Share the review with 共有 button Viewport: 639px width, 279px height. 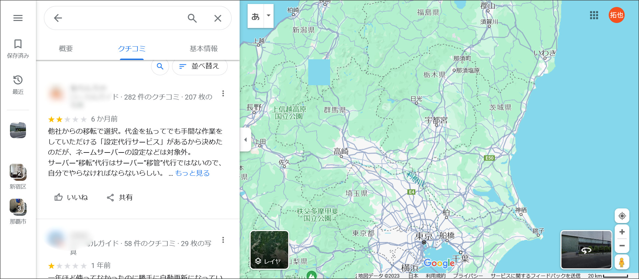pos(120,197)
